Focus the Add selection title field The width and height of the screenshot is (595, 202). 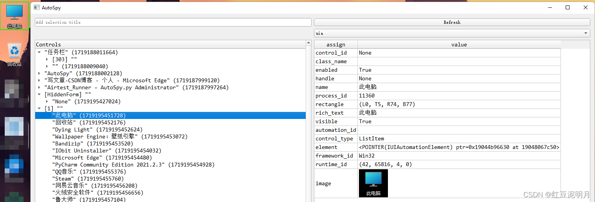point(173,22)
